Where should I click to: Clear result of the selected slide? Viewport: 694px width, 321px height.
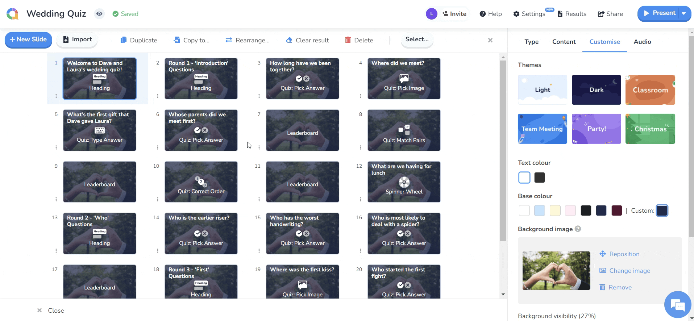click(307, 40)
